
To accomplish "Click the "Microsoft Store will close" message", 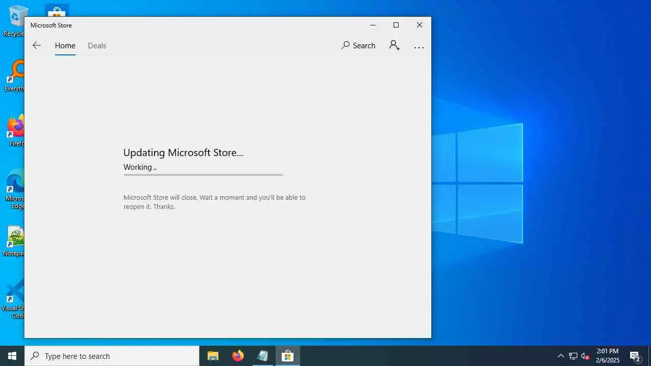I will coord(215,202).
